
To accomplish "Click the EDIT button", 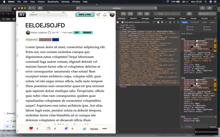I will tap(77, 33).
